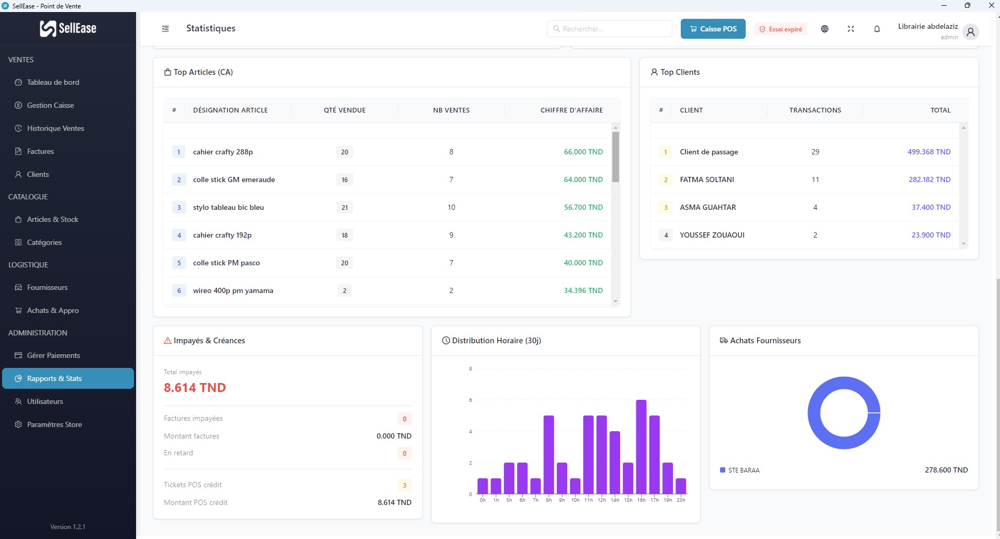
Task: Select row stylo tableau bic bleu
Action: pos(387,207)
